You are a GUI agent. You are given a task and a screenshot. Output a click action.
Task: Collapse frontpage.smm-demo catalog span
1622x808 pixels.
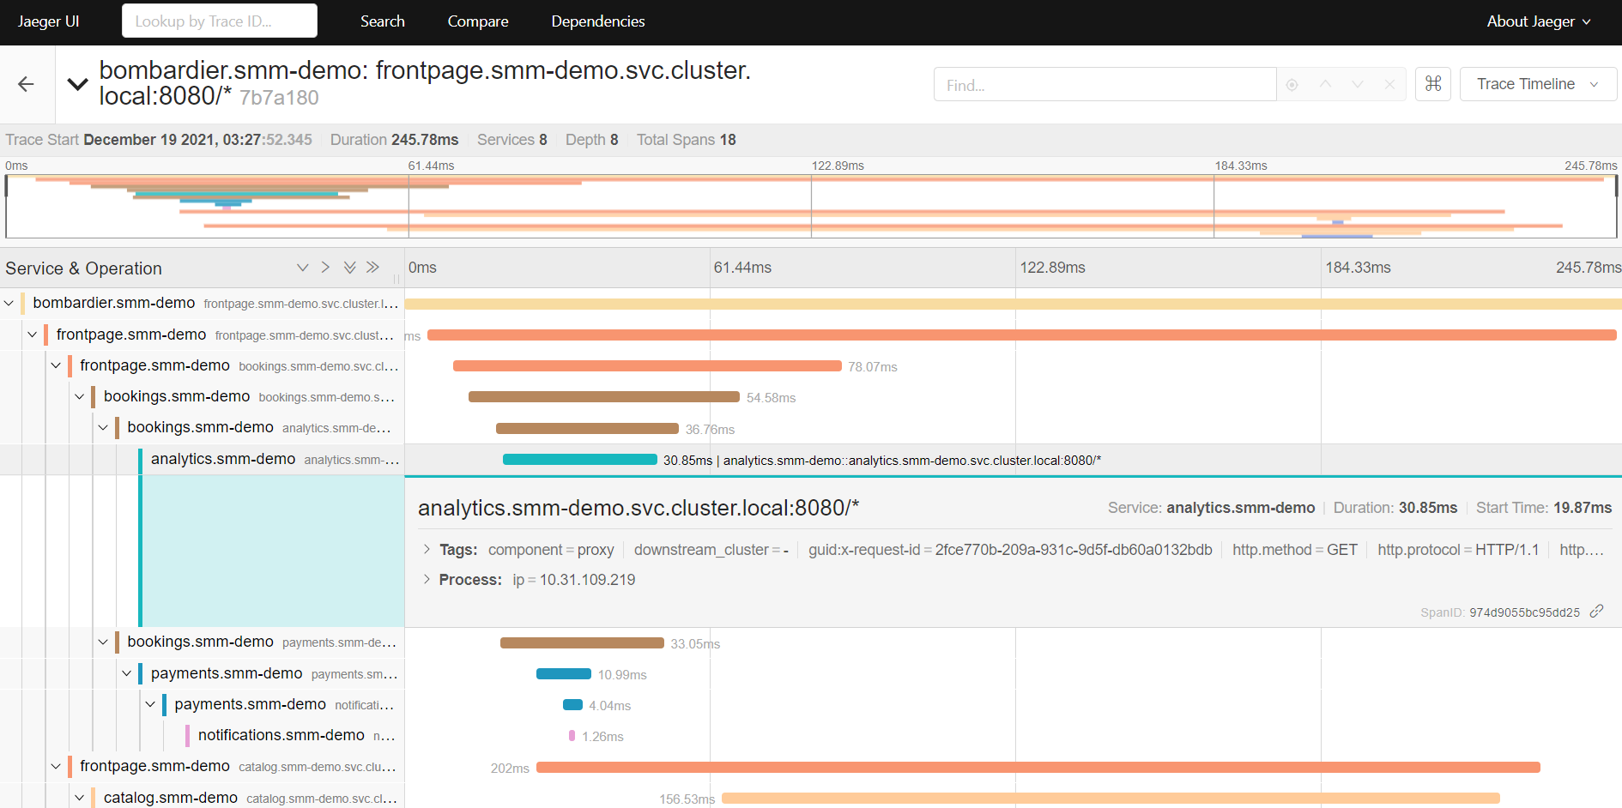pyautogui.click(x=56, y=766)
